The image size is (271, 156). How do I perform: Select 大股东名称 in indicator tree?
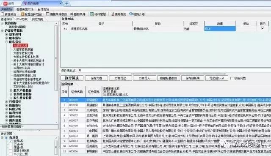click(x=21, y=46)
